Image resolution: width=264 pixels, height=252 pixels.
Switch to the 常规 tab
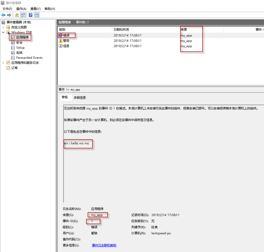tap(65, 97)
